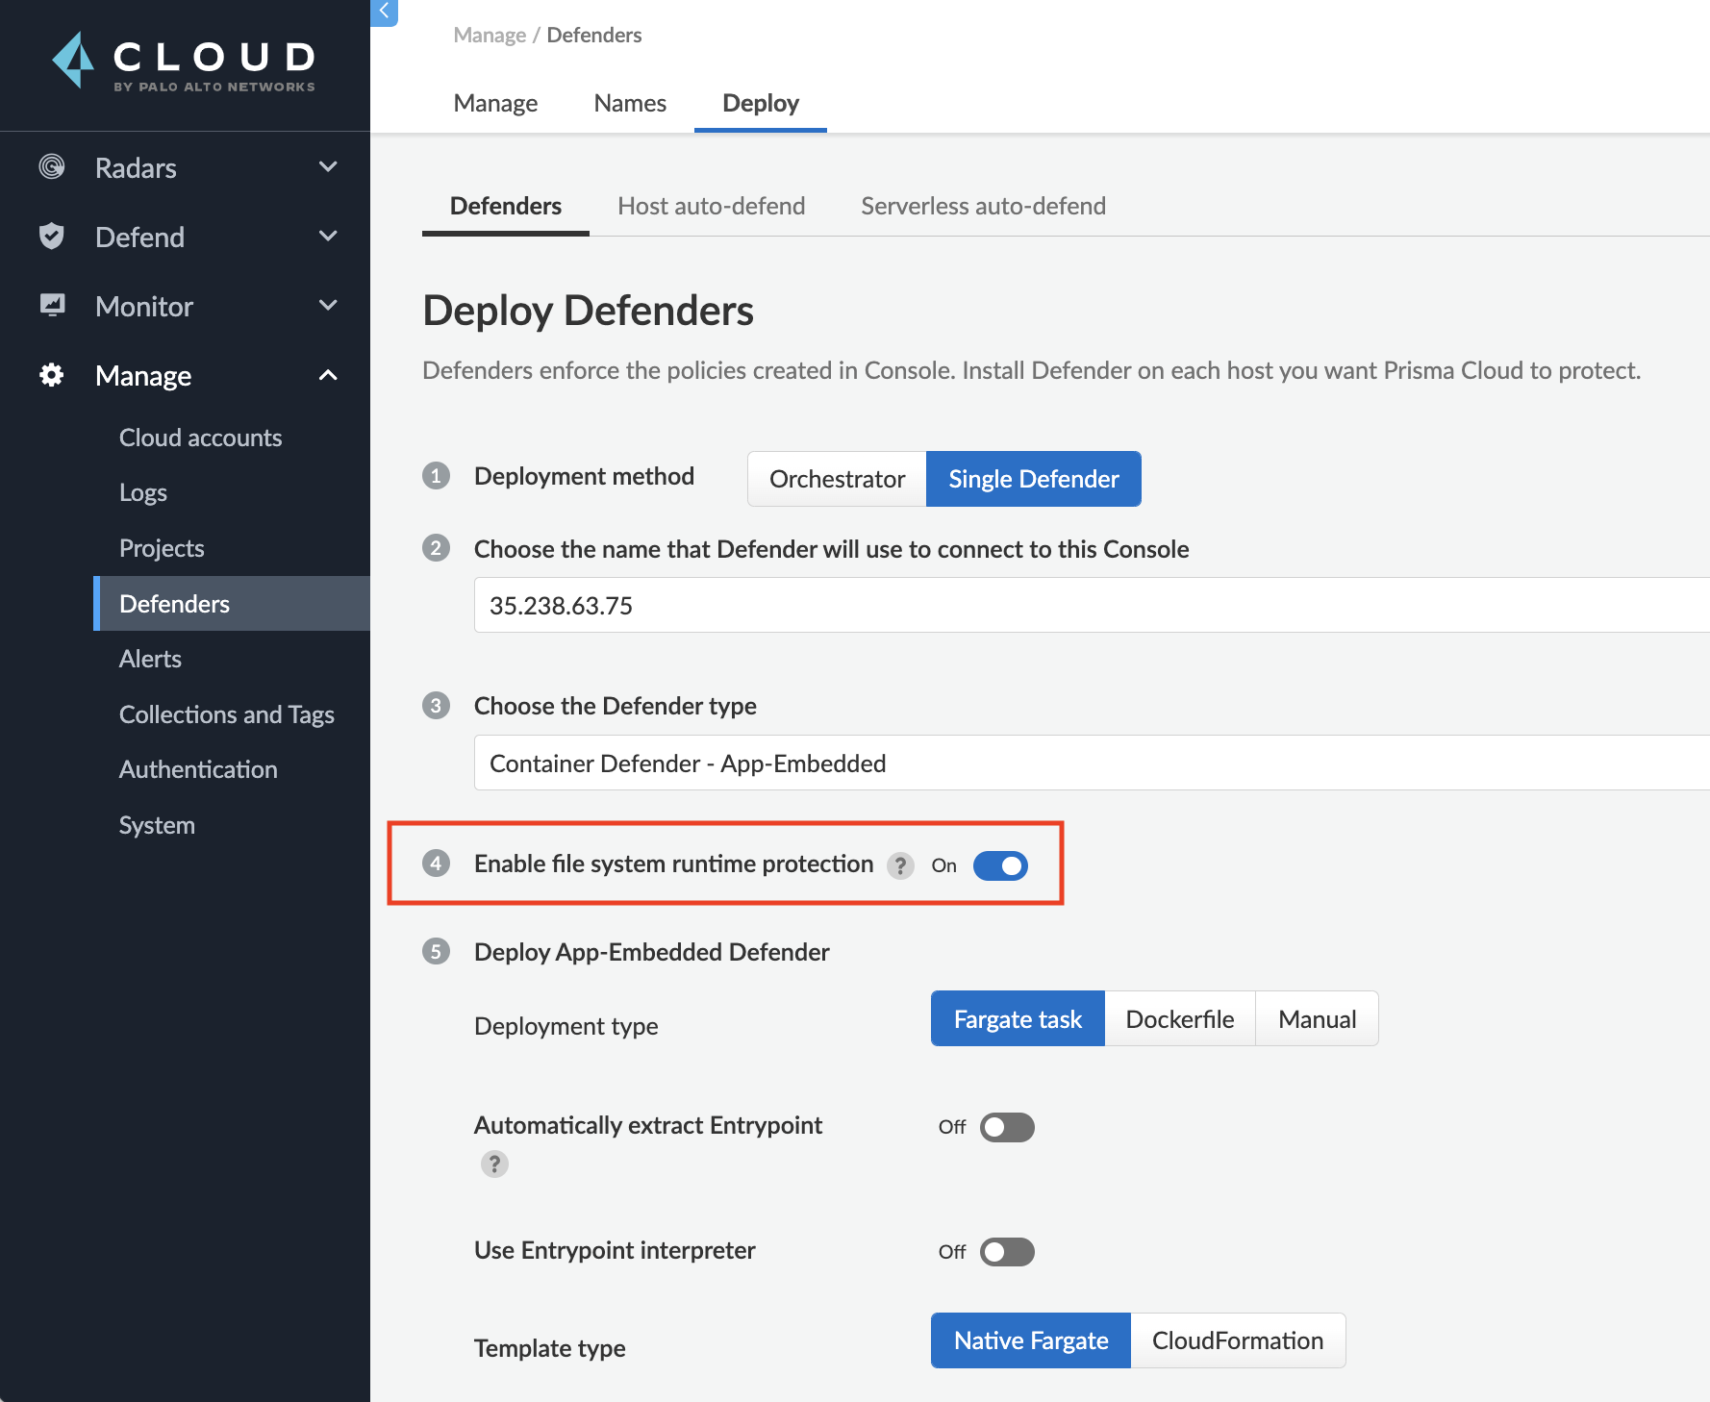Screen dimensions: 1710x1402
Task: Open Cloud accounts in sidebar
Action: tap(200, 438)
